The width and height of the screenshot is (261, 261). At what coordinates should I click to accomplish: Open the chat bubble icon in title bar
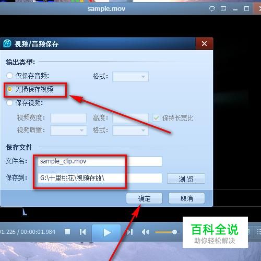point(212,9)
